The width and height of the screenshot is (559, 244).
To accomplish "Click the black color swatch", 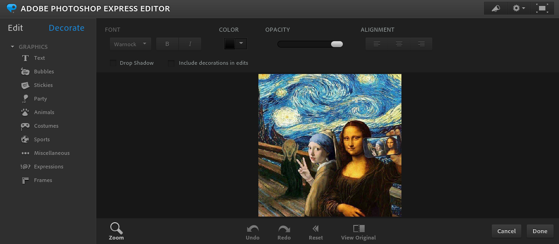I will [230, 43].
